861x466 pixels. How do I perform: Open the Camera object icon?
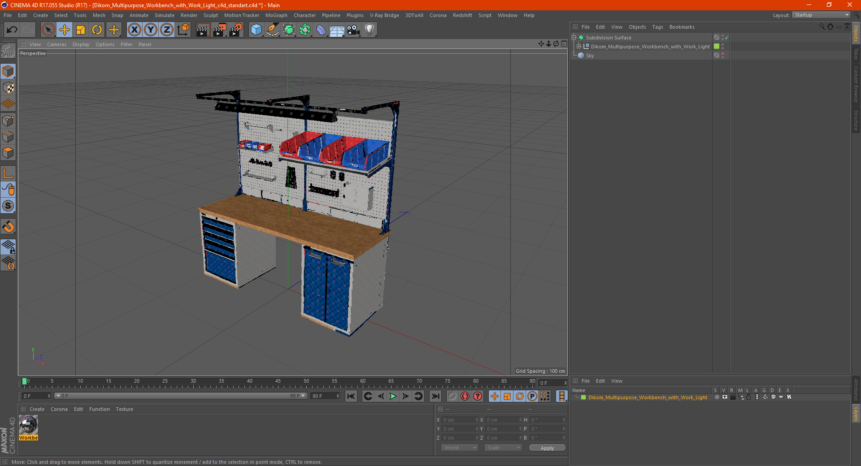tap(353, 30)
